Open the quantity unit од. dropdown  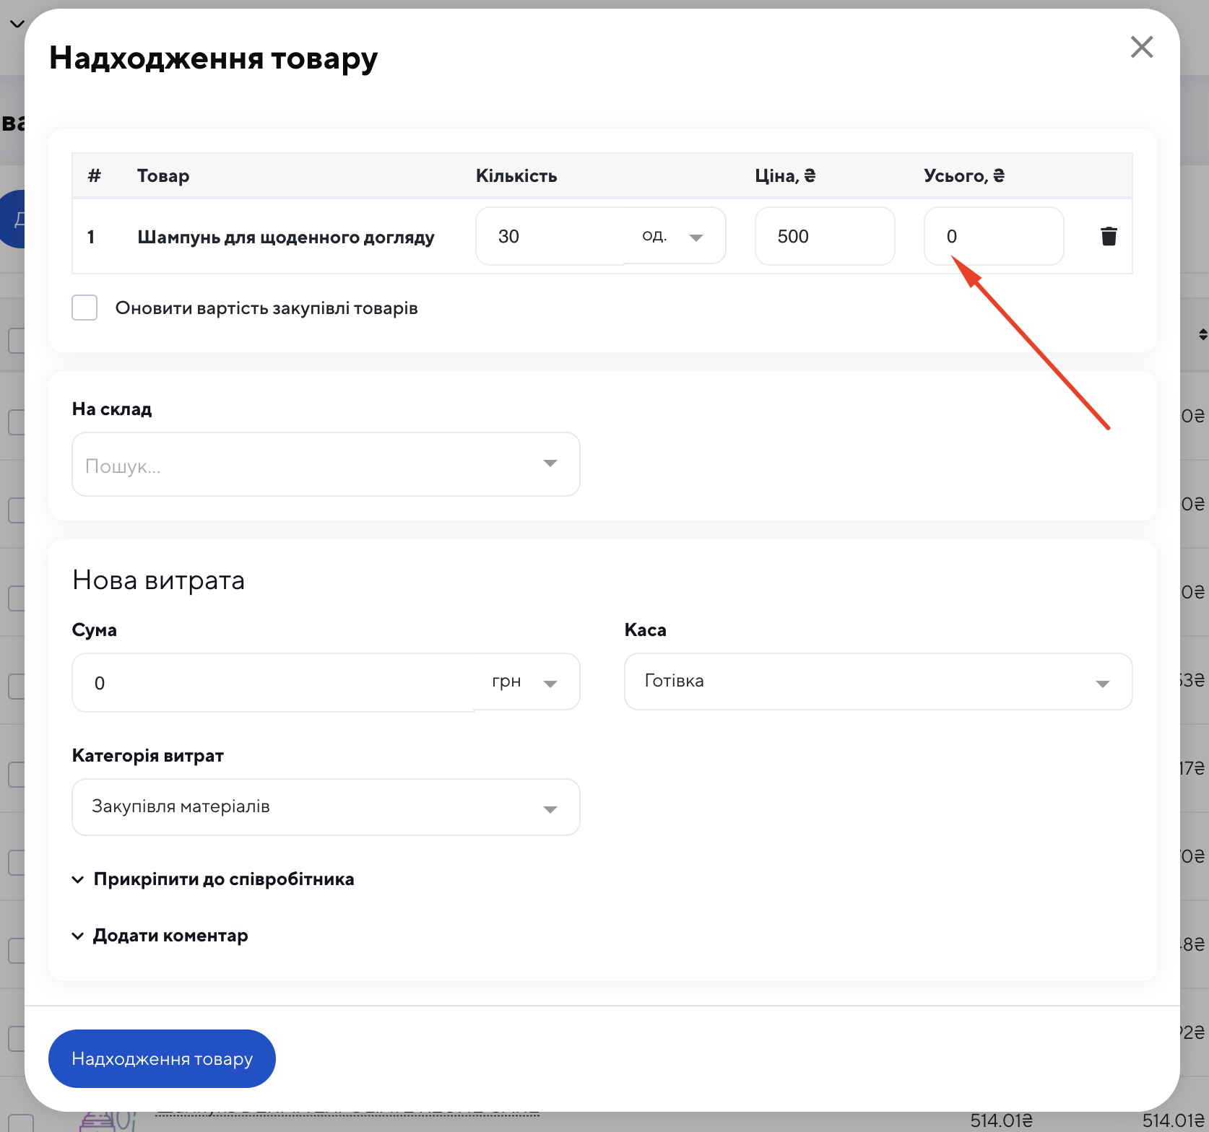673,236
